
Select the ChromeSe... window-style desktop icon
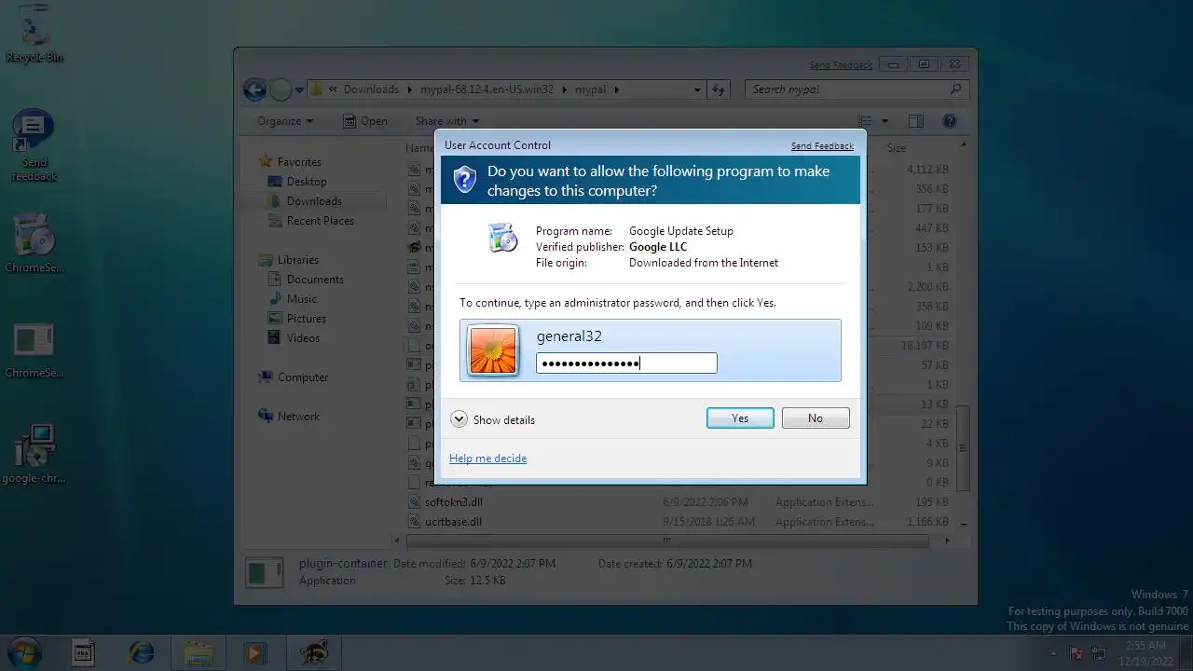(34, 350)
